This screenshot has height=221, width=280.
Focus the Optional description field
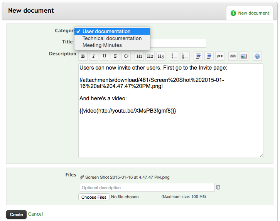click(x=147, y=188)
